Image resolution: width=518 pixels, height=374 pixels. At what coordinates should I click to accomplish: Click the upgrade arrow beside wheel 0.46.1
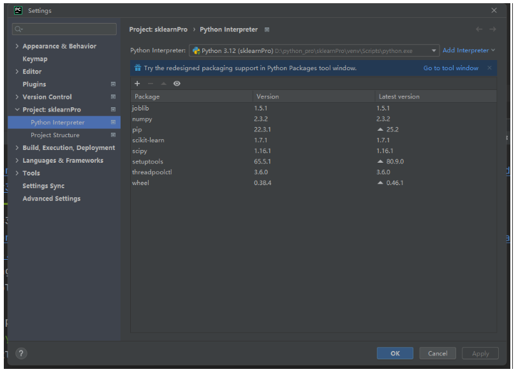pyautogui.click(x=380, y=183)
